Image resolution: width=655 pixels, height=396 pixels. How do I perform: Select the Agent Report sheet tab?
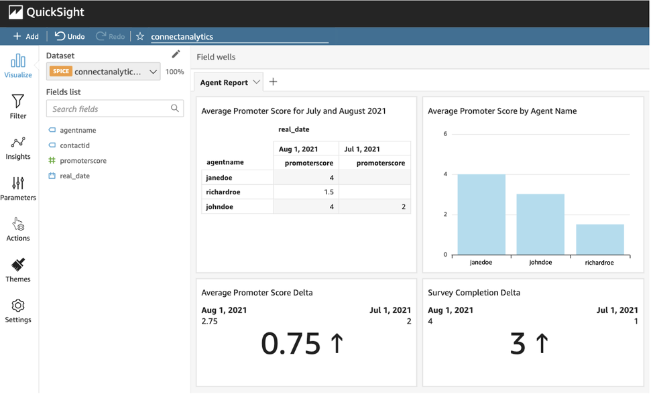[224, 82]
